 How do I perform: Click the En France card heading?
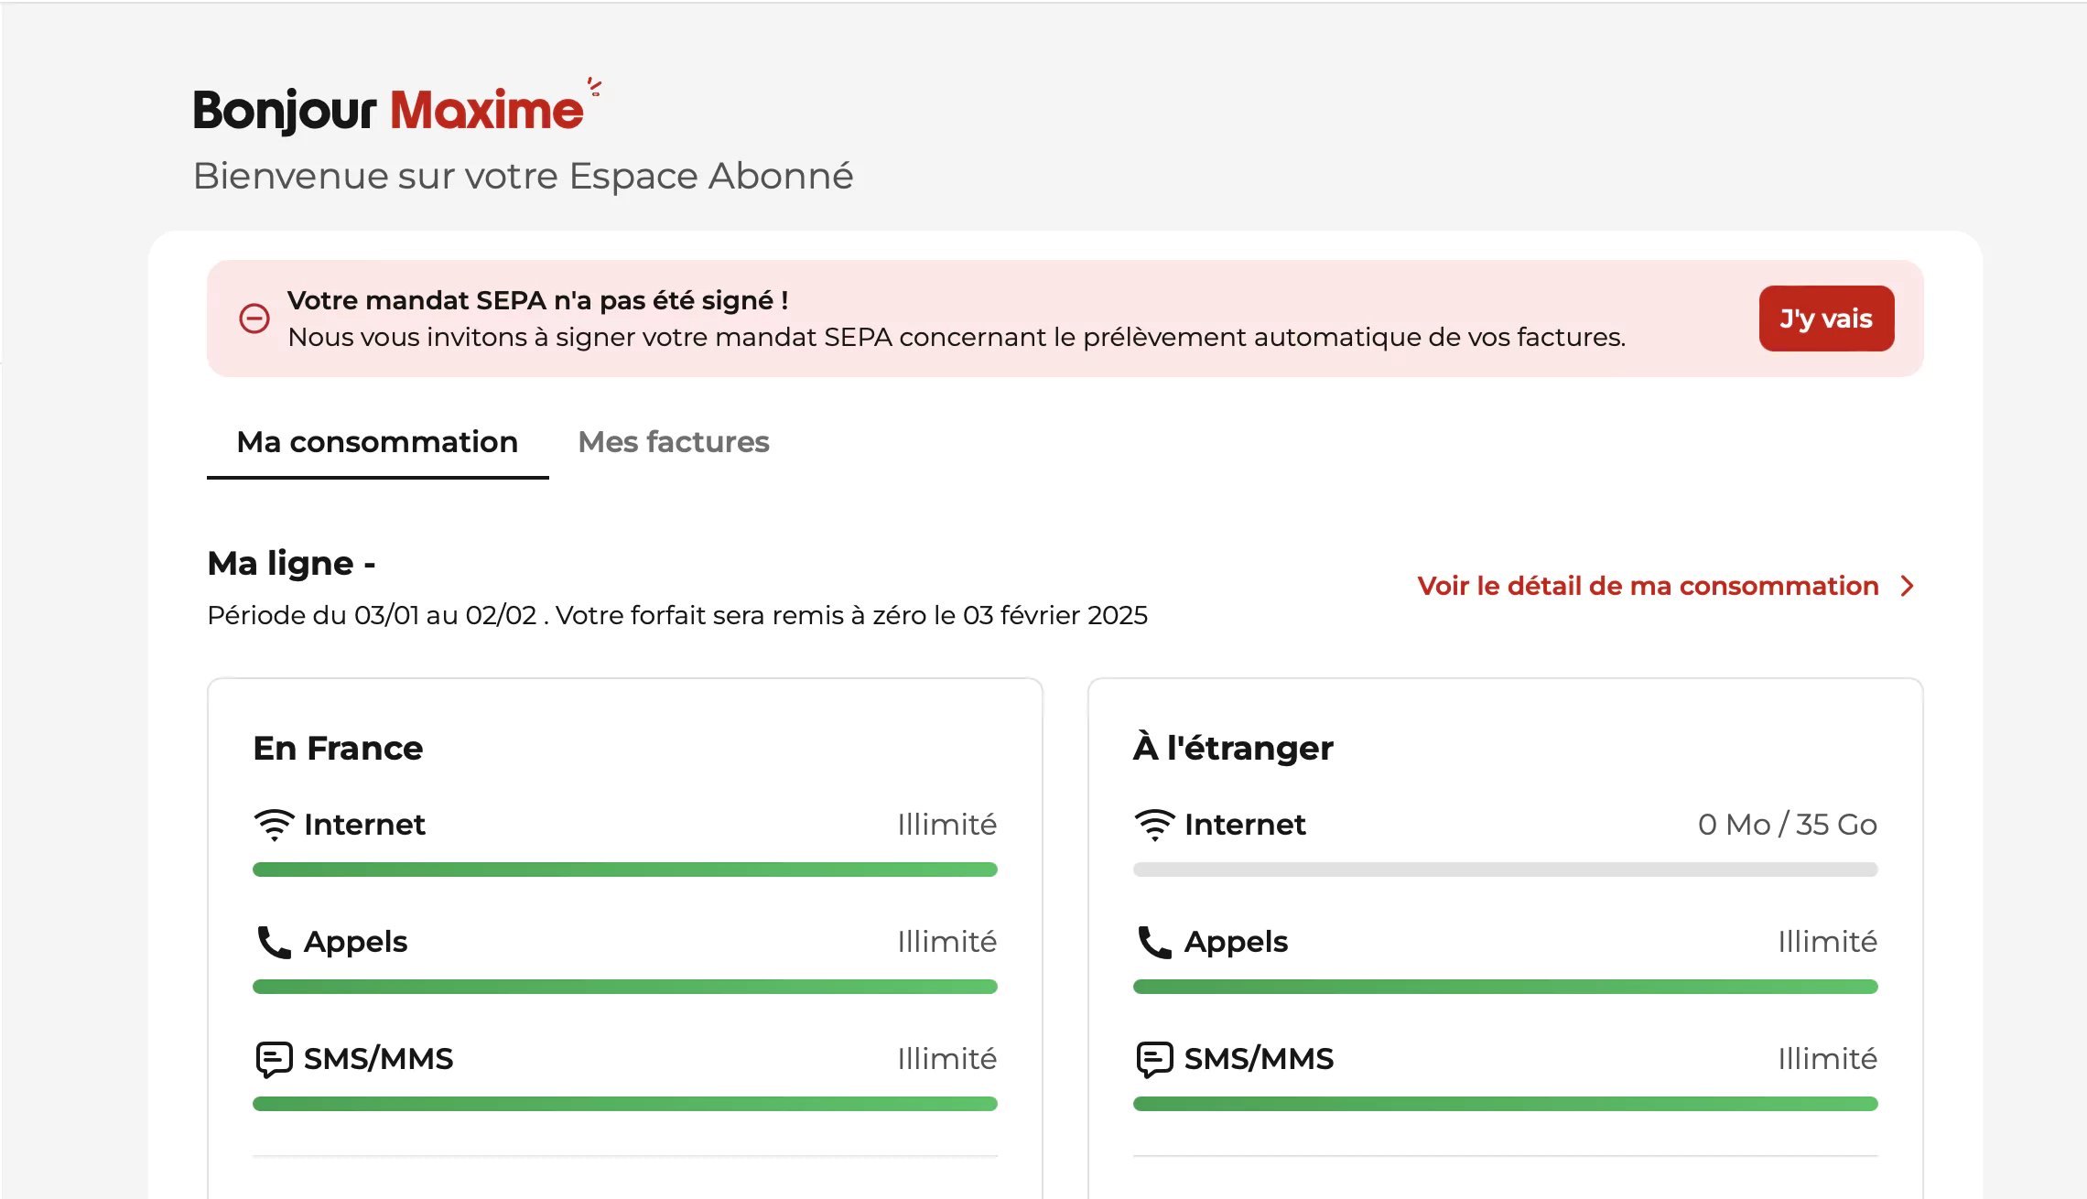click(x=338, y=749)
